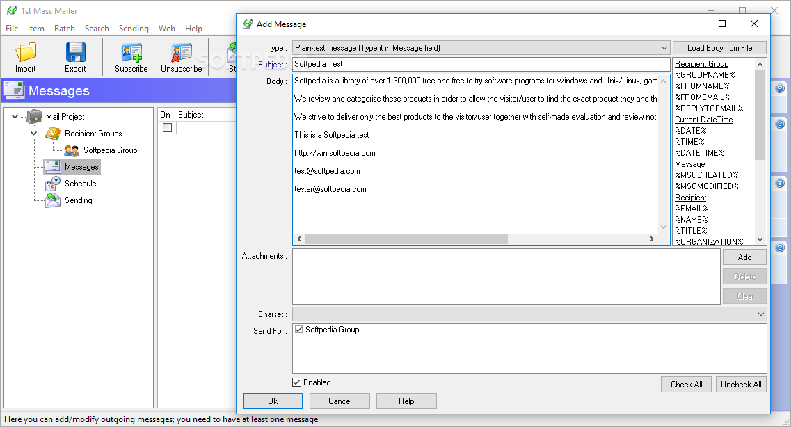Insert the %GROUPNAME% macro

(705, 75)
